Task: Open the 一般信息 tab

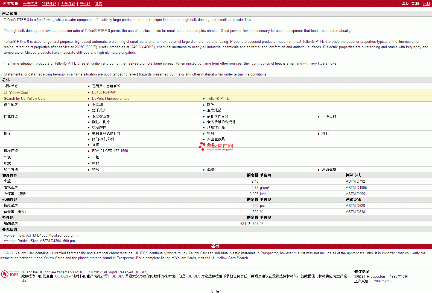Action: click(30, 4)
